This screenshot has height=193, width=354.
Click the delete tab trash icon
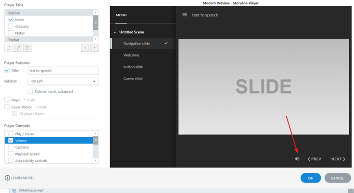[27, 48]
